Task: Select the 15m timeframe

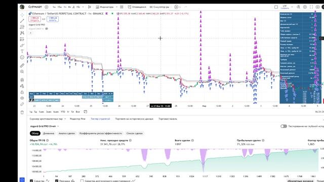Action: click(x=60, y=7)
